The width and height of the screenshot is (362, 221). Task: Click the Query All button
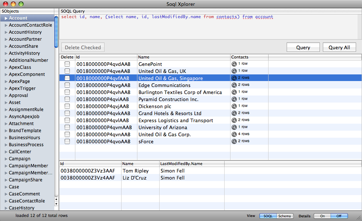click(x=339, y=47)
